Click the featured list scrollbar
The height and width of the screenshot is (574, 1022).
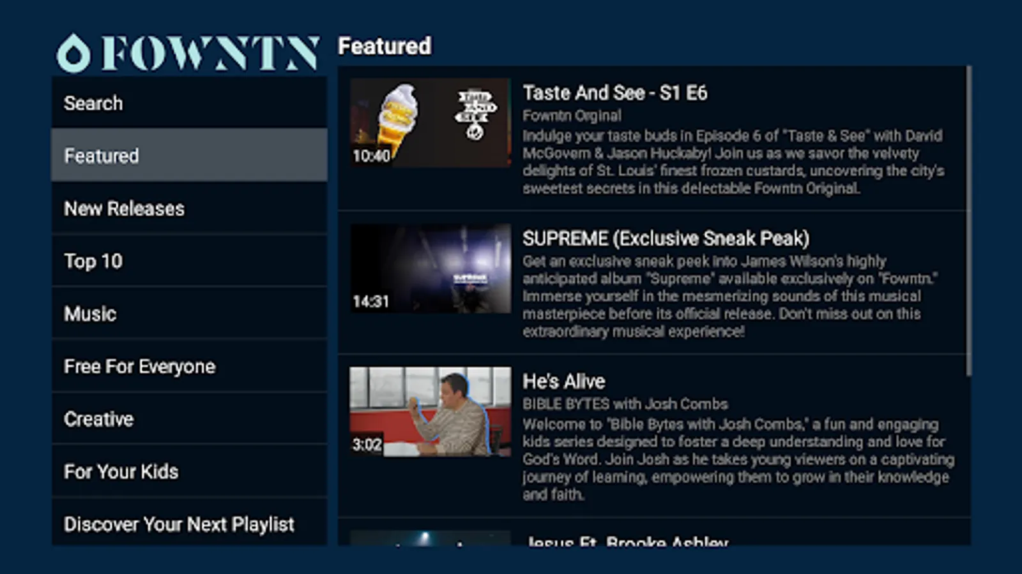(x=968, y=220)
